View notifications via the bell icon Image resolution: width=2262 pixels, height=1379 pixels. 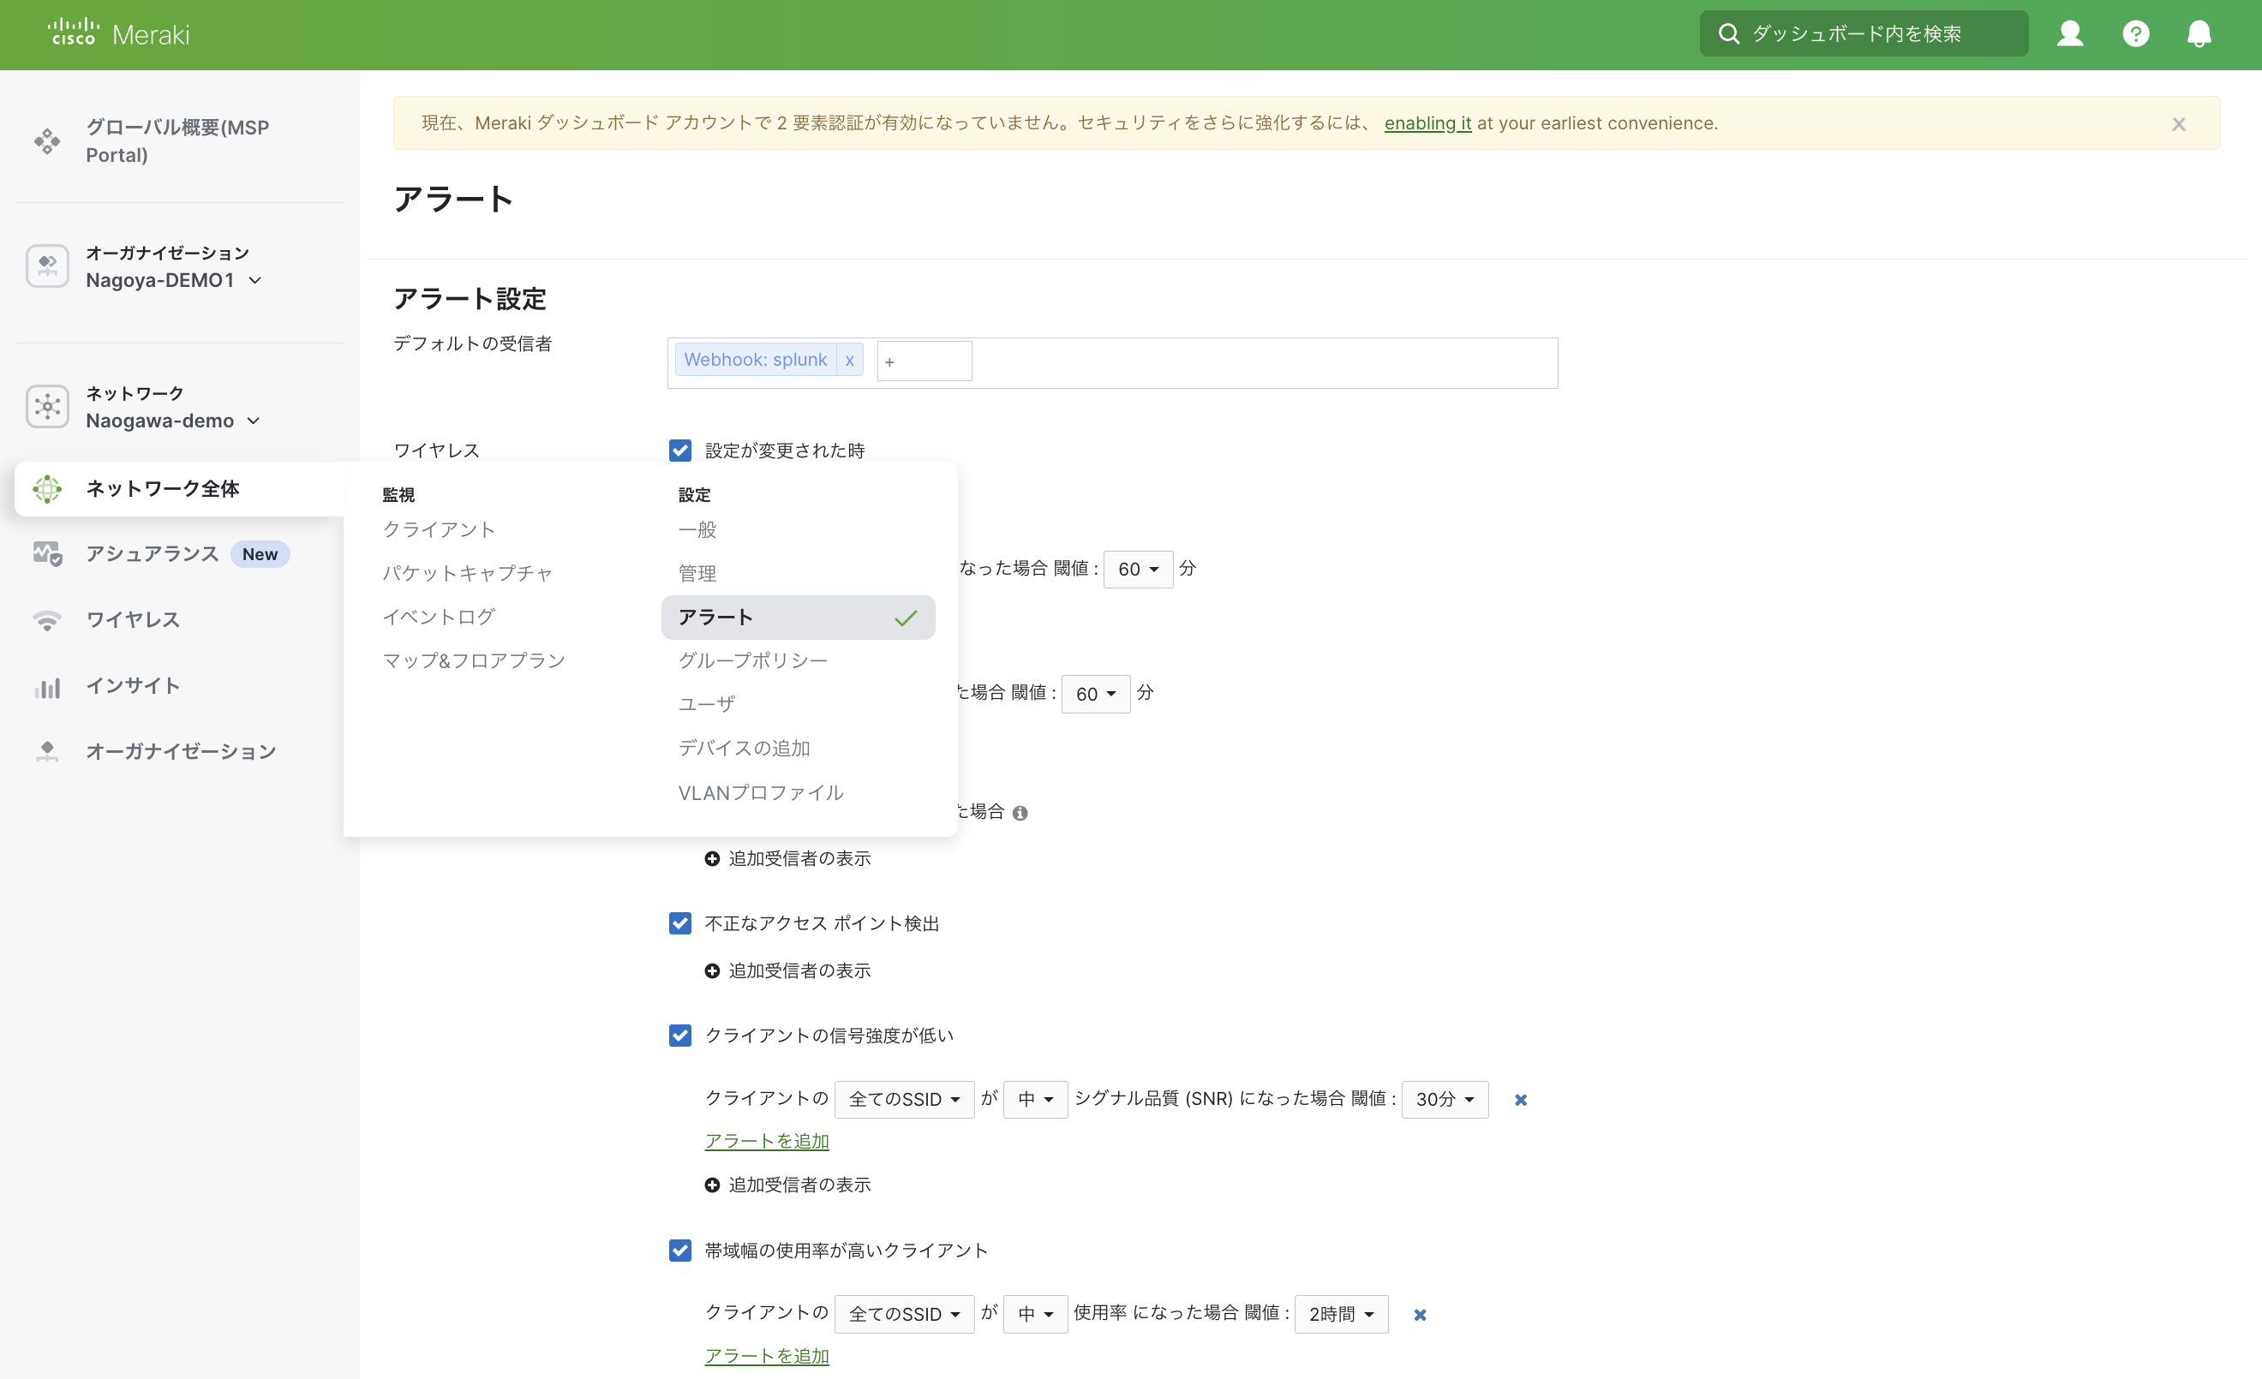(x=2201, y=33)
